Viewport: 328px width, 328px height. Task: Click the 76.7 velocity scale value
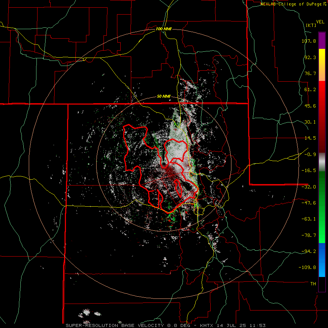tap(310, 73)
